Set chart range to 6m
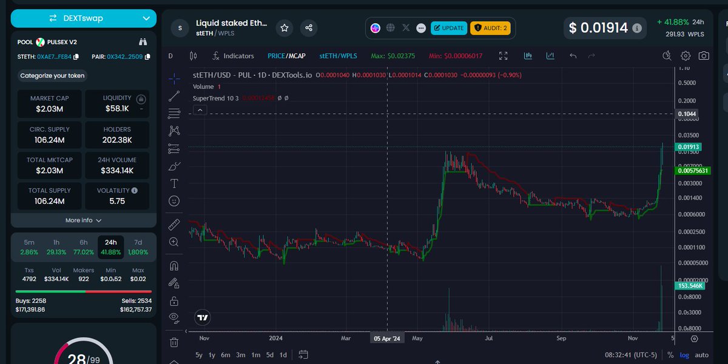728x364 pixels. pos(226,355)
